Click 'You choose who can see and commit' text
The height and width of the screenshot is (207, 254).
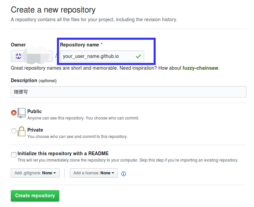click(77, 136)
